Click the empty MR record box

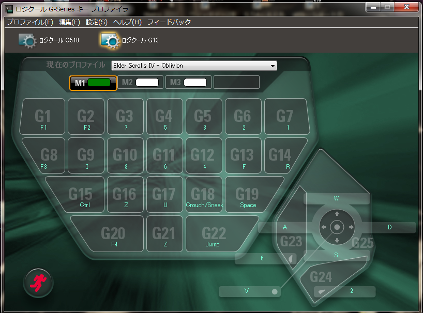click(236, 82)
